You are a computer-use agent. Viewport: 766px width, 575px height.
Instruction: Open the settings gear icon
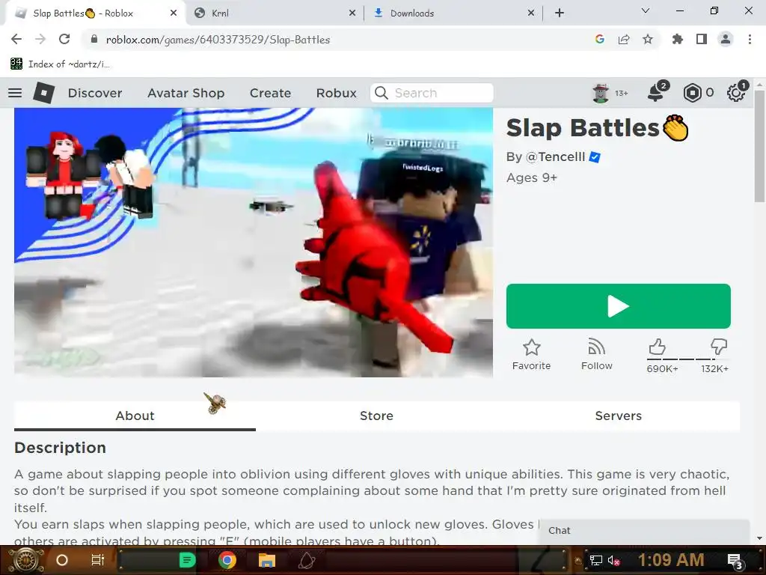pos(736,93)
